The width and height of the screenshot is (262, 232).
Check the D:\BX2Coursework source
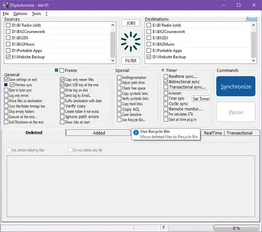coord(8,31)
